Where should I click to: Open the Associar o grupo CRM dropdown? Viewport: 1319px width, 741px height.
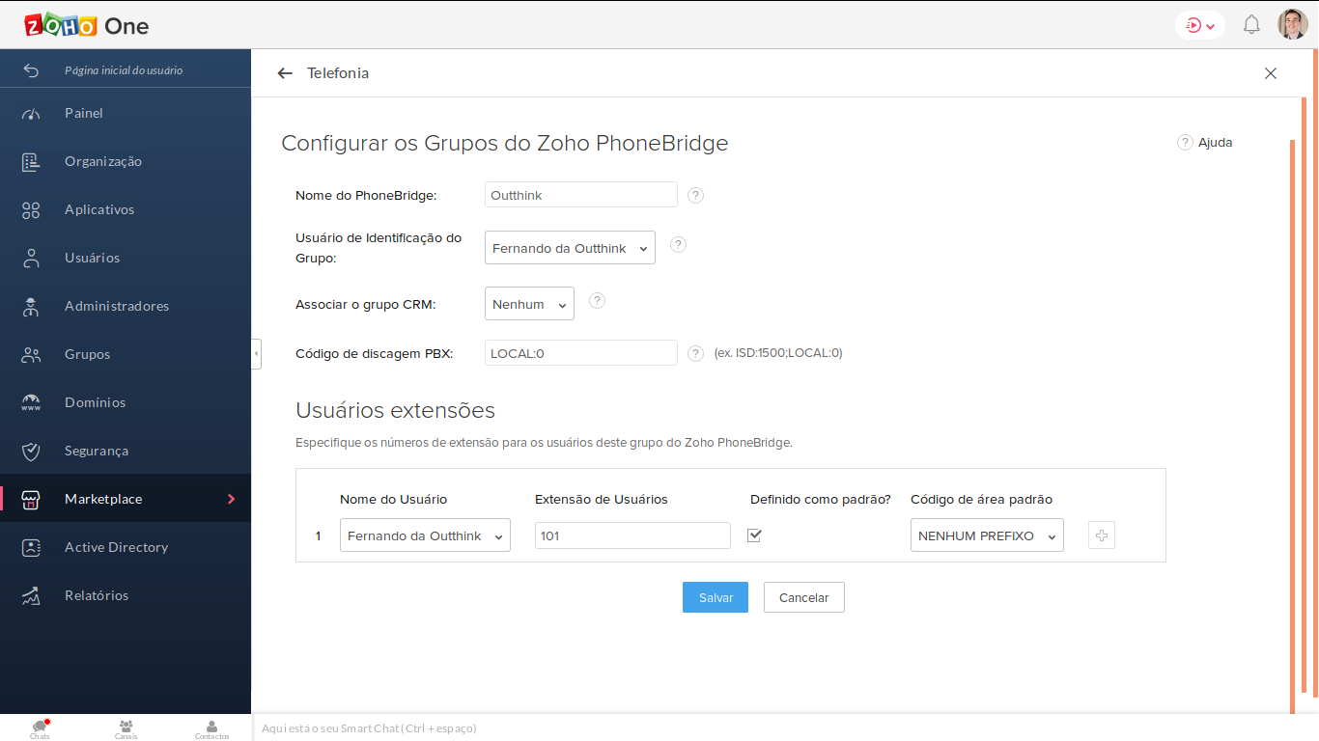529,304
